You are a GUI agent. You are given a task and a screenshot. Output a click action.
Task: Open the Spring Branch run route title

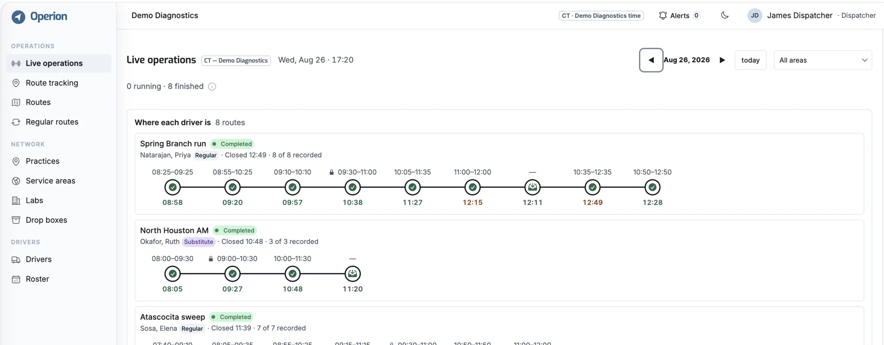tap(173, 144)
